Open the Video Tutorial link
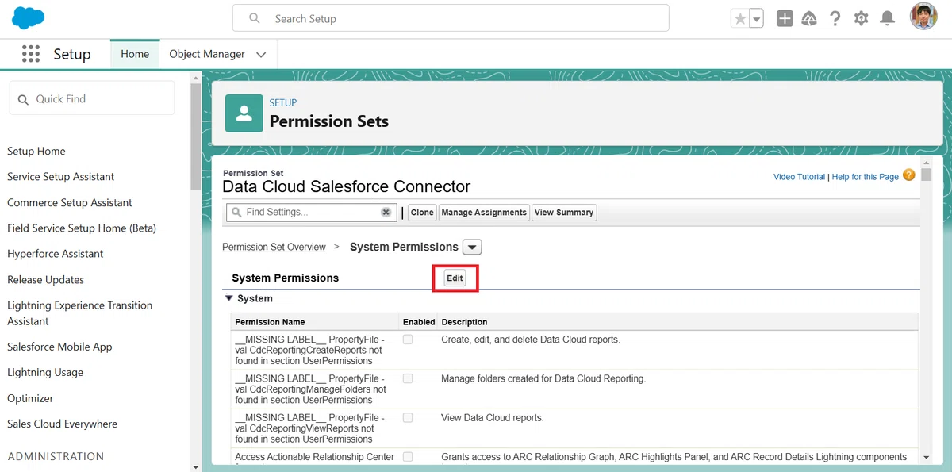 point(799,177)
